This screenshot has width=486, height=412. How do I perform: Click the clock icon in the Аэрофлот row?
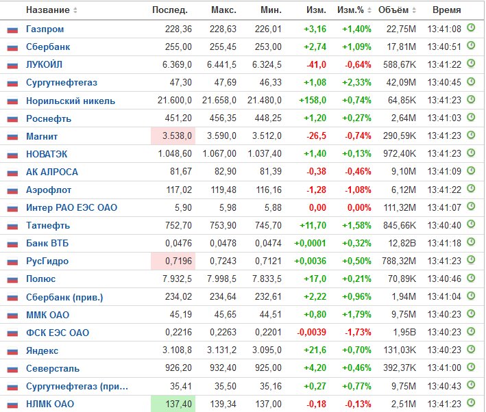[471, 188]
